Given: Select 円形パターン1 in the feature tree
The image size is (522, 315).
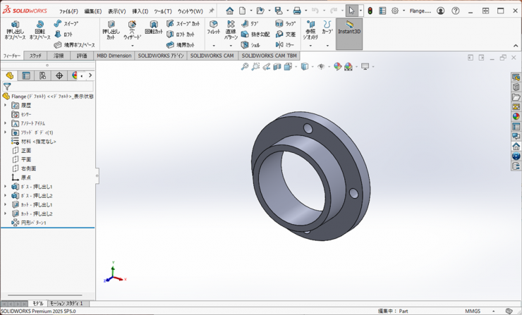Looking at the screenshot, I should (33, 223).
